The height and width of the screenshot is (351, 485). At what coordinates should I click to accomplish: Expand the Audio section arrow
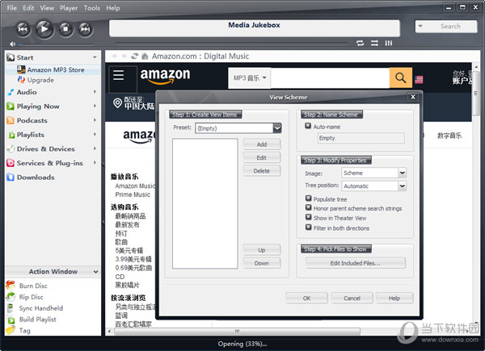click(95, 92)
